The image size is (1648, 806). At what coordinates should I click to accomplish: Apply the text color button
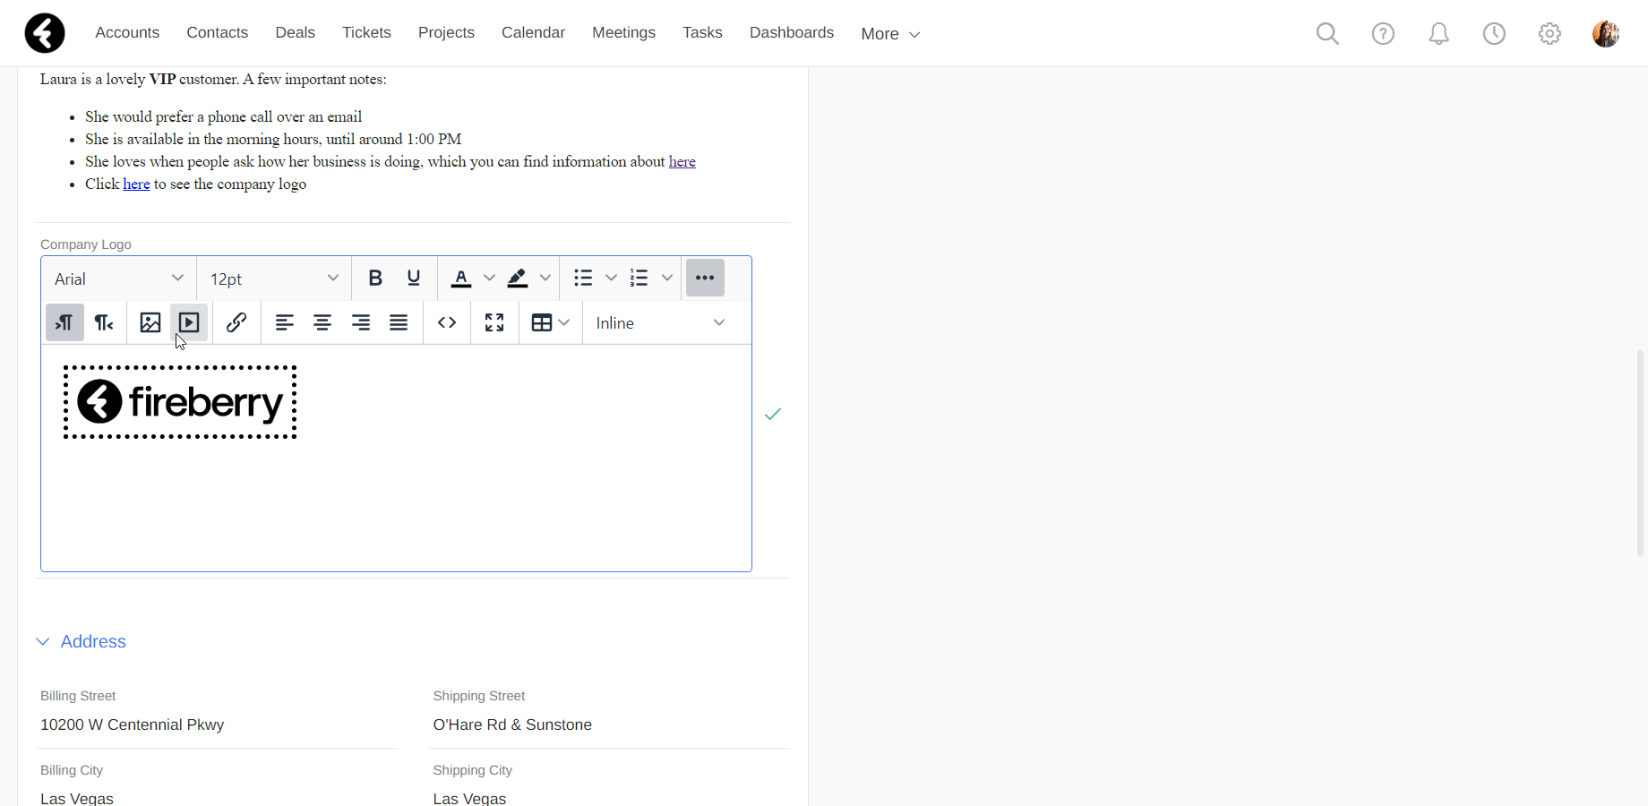click(x=460, y=278)
